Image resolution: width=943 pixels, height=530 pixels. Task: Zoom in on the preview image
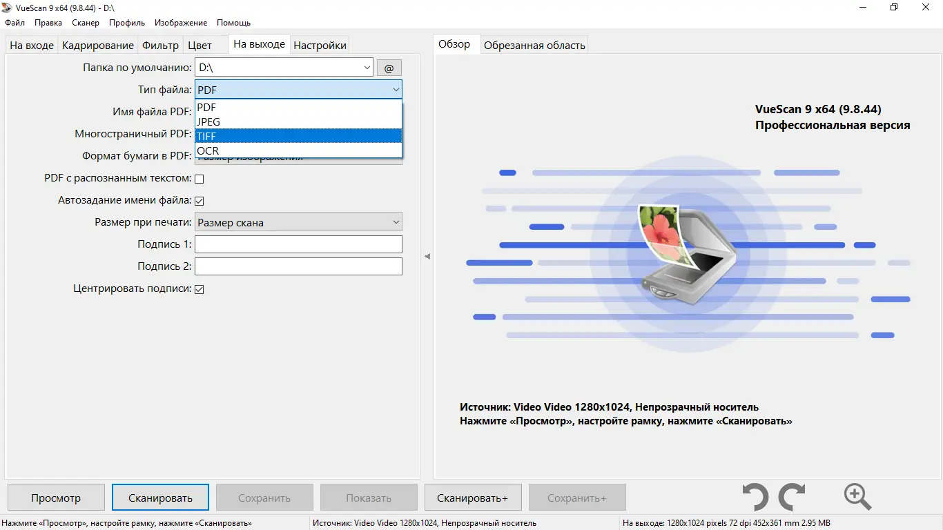pos(857,497)
